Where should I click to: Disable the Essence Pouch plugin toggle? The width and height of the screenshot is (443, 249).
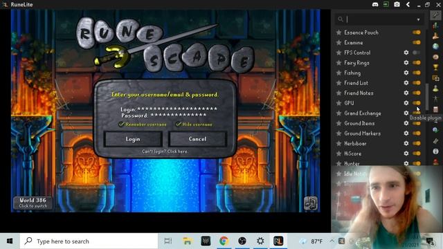417,33
